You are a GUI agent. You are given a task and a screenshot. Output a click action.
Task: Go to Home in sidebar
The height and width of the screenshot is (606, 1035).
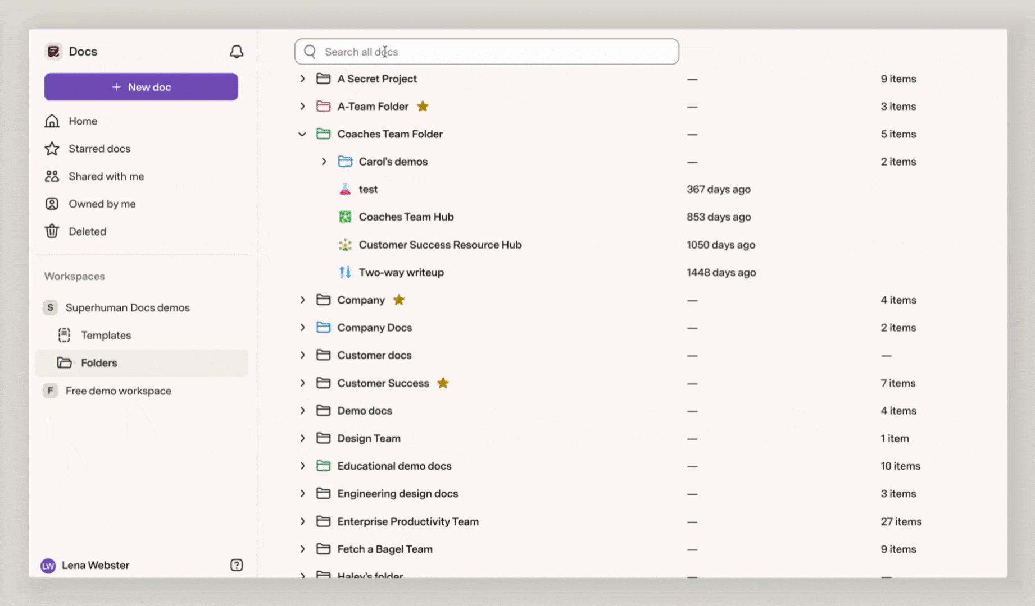pyautogui.click(x=141, y=121)
